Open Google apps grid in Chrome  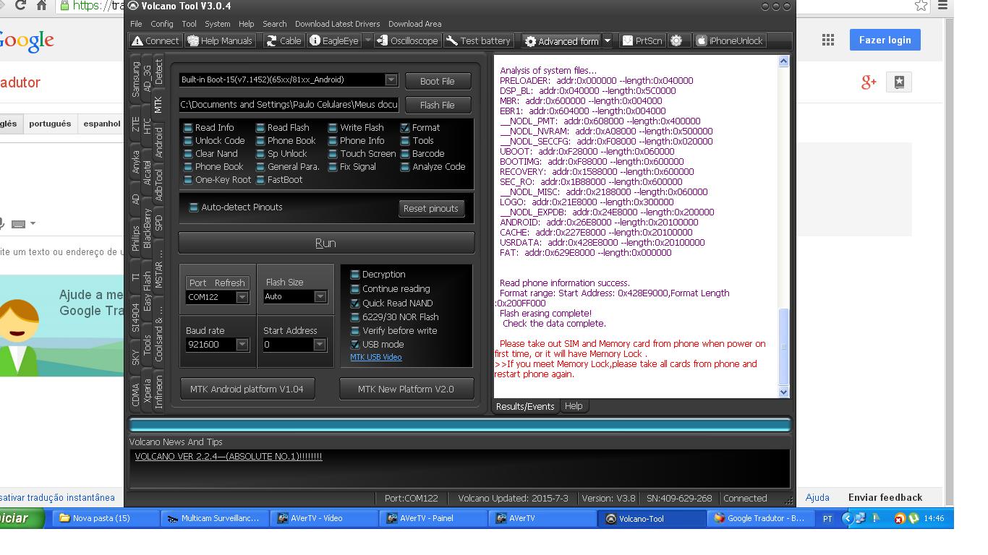828,40
